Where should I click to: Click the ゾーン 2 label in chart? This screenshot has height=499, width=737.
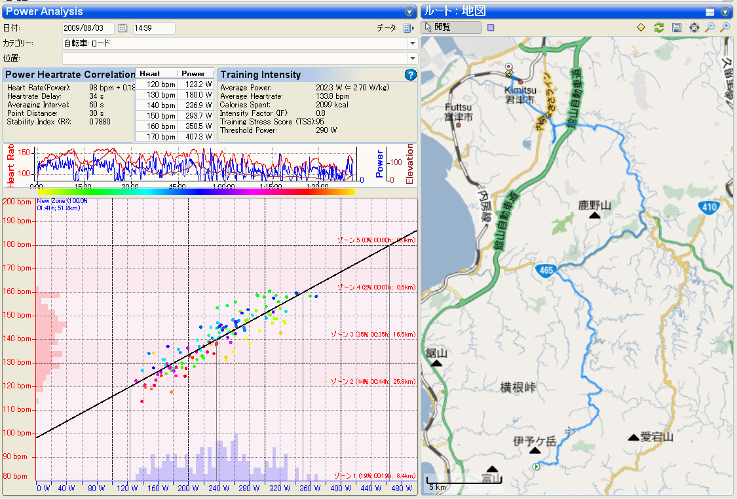tap(373, 382)
